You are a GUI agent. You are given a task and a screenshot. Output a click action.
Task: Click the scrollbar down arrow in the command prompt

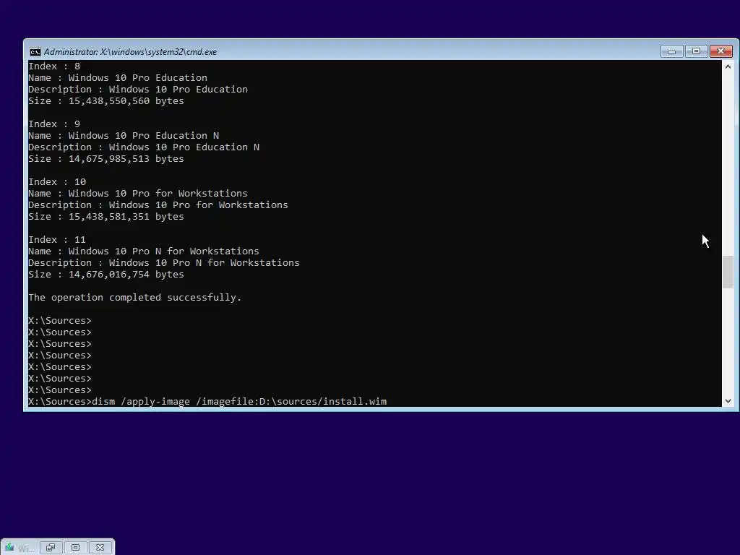pos(728,401)
